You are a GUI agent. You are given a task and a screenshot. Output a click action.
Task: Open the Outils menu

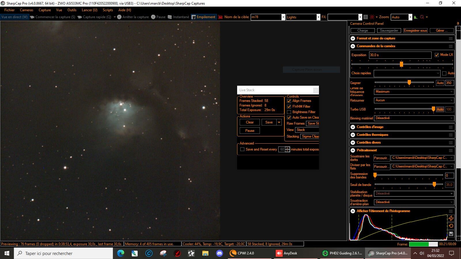(x=72, y=10)
